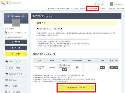Viewport: 125px width, 93px height.
Task: Open レッスン内容 in top navigation
Action: [x=75, y=9]
